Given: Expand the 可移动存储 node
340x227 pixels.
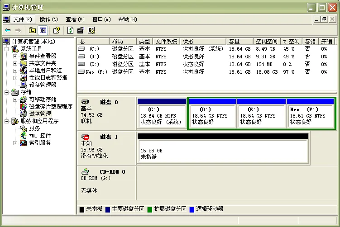Looking at the screenshot, I should click(15, 99).
